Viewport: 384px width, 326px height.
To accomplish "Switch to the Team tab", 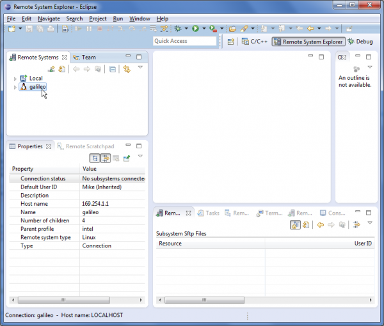I will coord(84,58).
